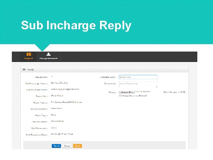Viewport: 213px width, 160px height.
Task: Select the Room Name value text
Action: [67, 102]
